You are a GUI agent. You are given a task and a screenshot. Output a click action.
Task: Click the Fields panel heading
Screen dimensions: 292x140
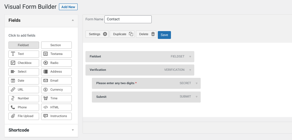pos(15,20)
